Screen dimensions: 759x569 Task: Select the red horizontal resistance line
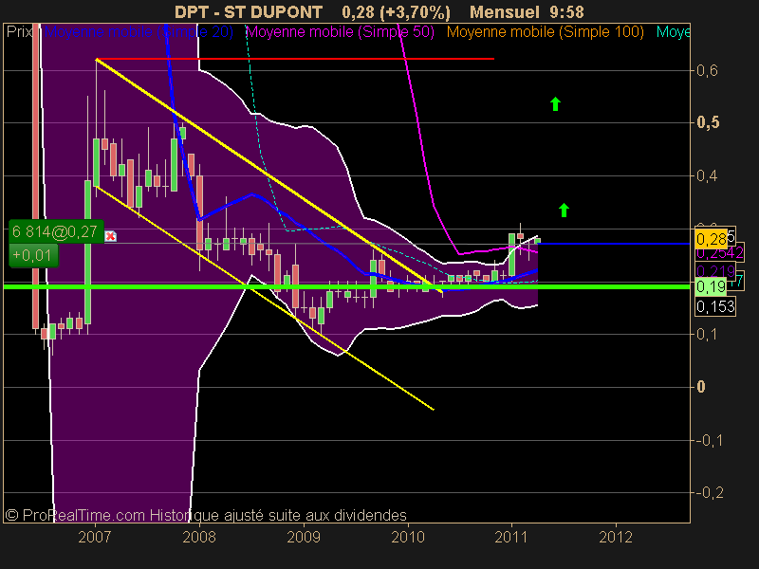tap(295, 59)
